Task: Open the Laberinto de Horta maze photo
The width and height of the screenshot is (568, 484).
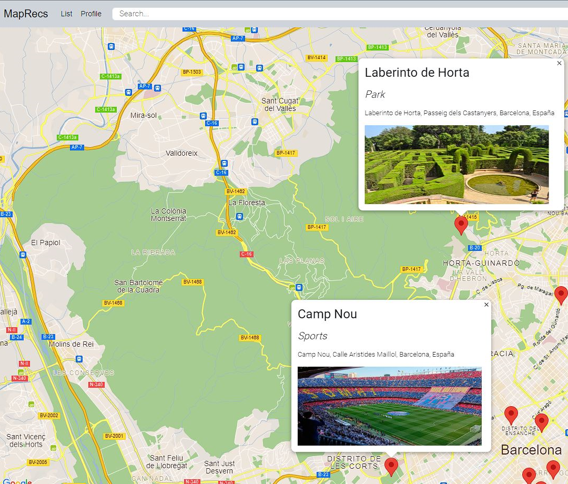Action: (457, 165)
